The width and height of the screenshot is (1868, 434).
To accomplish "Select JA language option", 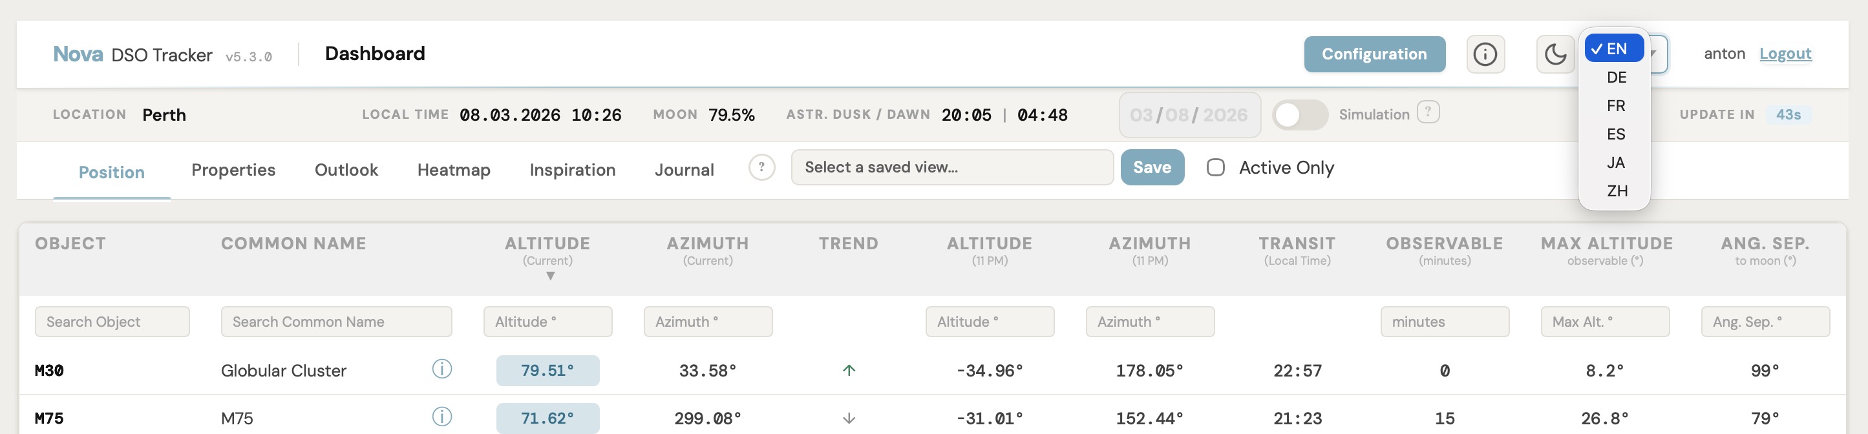I will 1616,163.
